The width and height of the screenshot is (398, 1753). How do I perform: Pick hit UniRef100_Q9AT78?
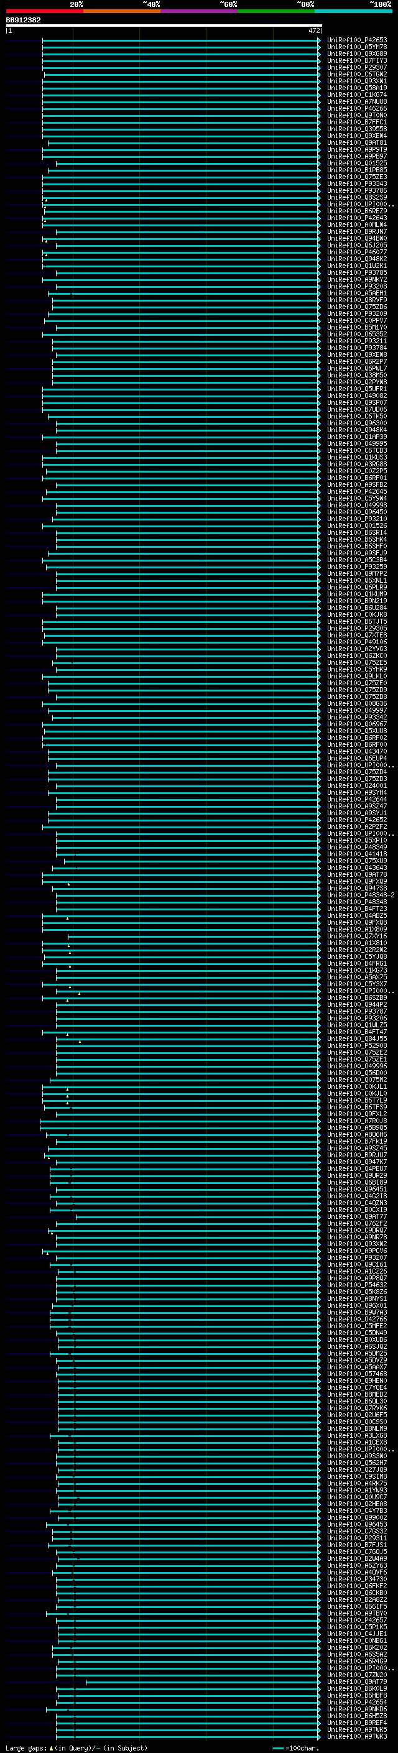tap(356, 874)
